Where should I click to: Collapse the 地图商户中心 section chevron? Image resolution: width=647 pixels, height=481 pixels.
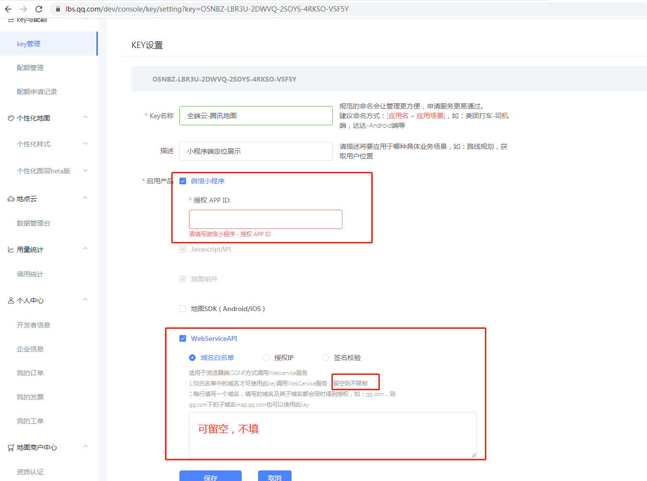(x=85, y=446)
